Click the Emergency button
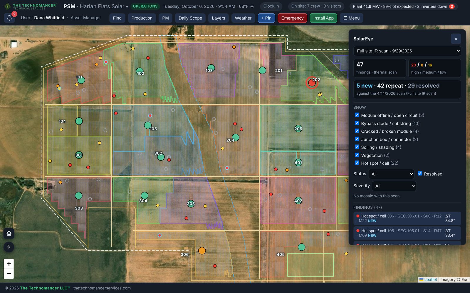Viewport: 470px width, 293px height. pos(292,18)
